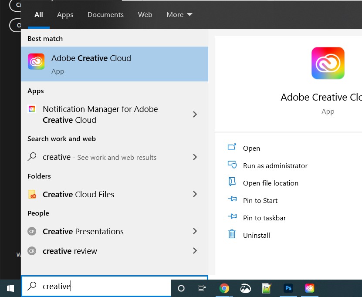Expand Notification Manager result with its chevron
The image size is (362, 297).
pyautogui.click(x=195, y=114)
